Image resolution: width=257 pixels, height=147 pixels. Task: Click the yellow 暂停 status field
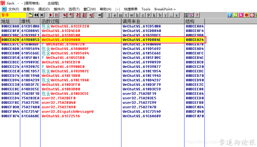pyautogui.click(x=13, y=15)
